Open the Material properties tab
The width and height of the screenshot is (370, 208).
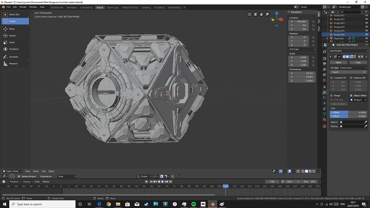[x=325, y=119]
